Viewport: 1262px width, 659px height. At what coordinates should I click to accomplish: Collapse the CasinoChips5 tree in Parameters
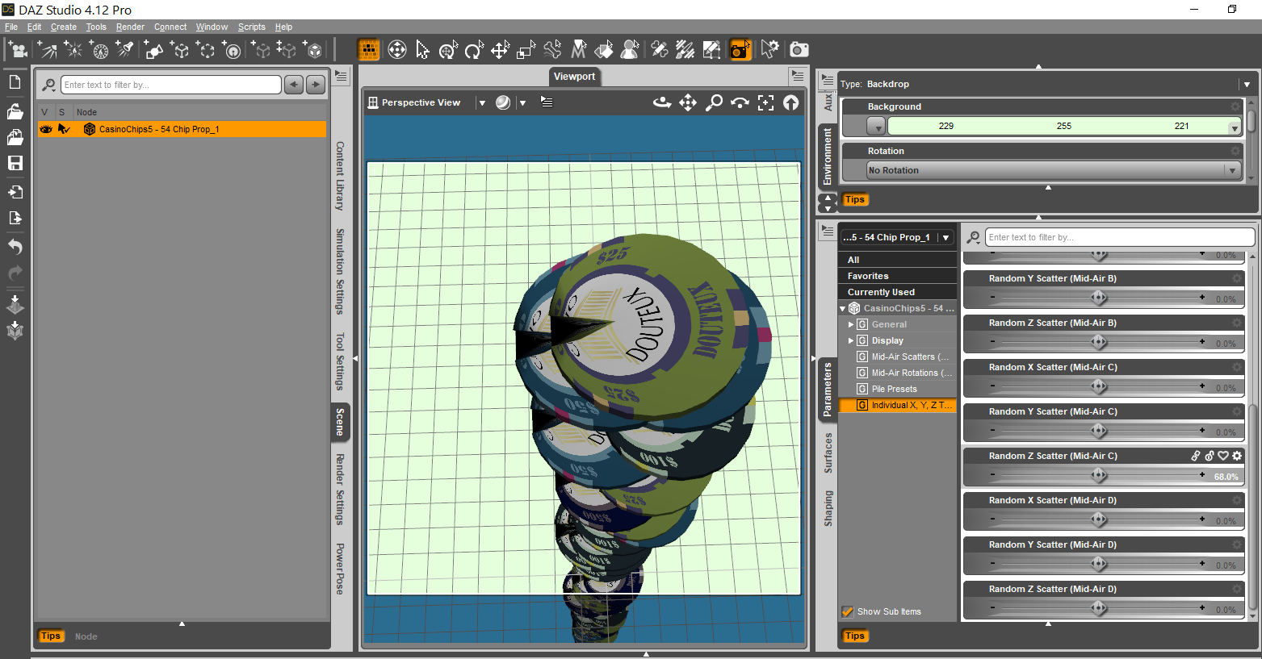click(x=842, y=308)
